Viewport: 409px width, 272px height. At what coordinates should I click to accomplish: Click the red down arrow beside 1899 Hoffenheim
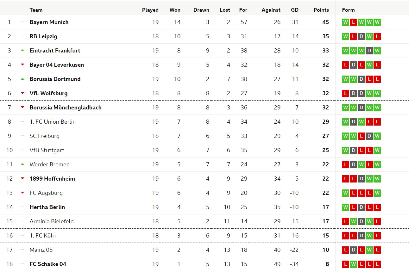pos(22,179)
